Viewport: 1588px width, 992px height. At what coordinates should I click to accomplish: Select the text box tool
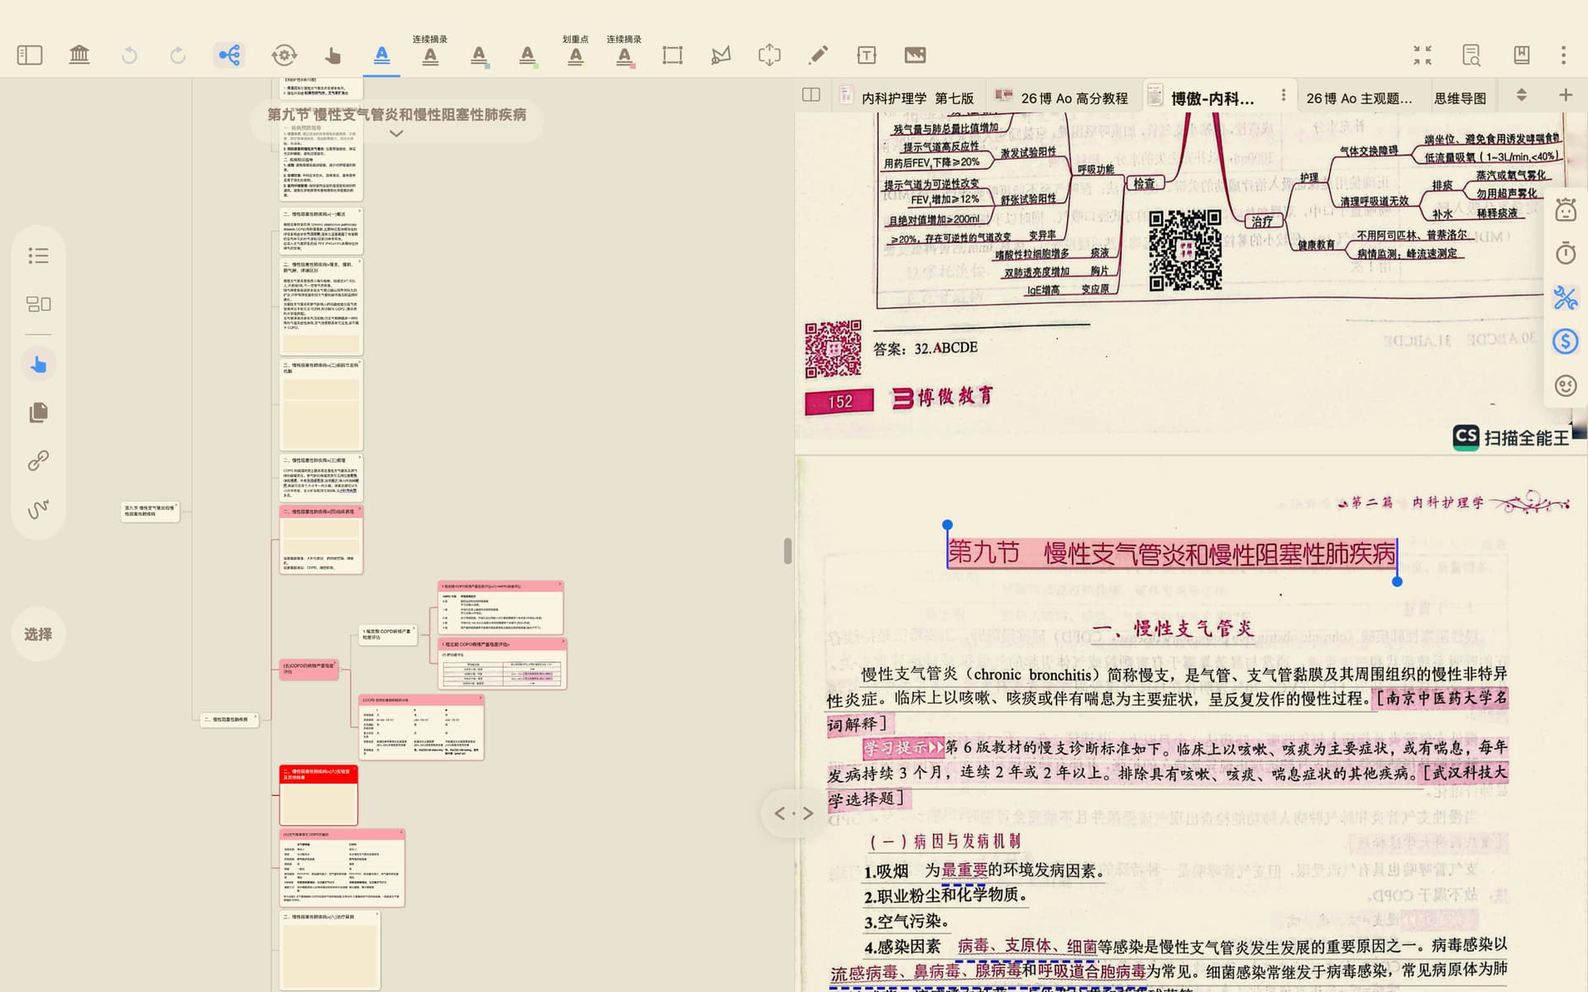click(866, 55)
